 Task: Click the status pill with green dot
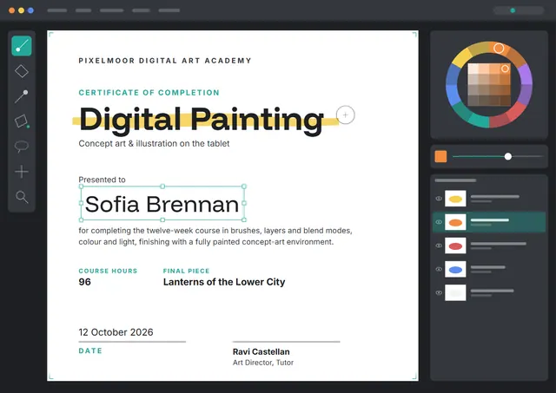click(519, 10)
